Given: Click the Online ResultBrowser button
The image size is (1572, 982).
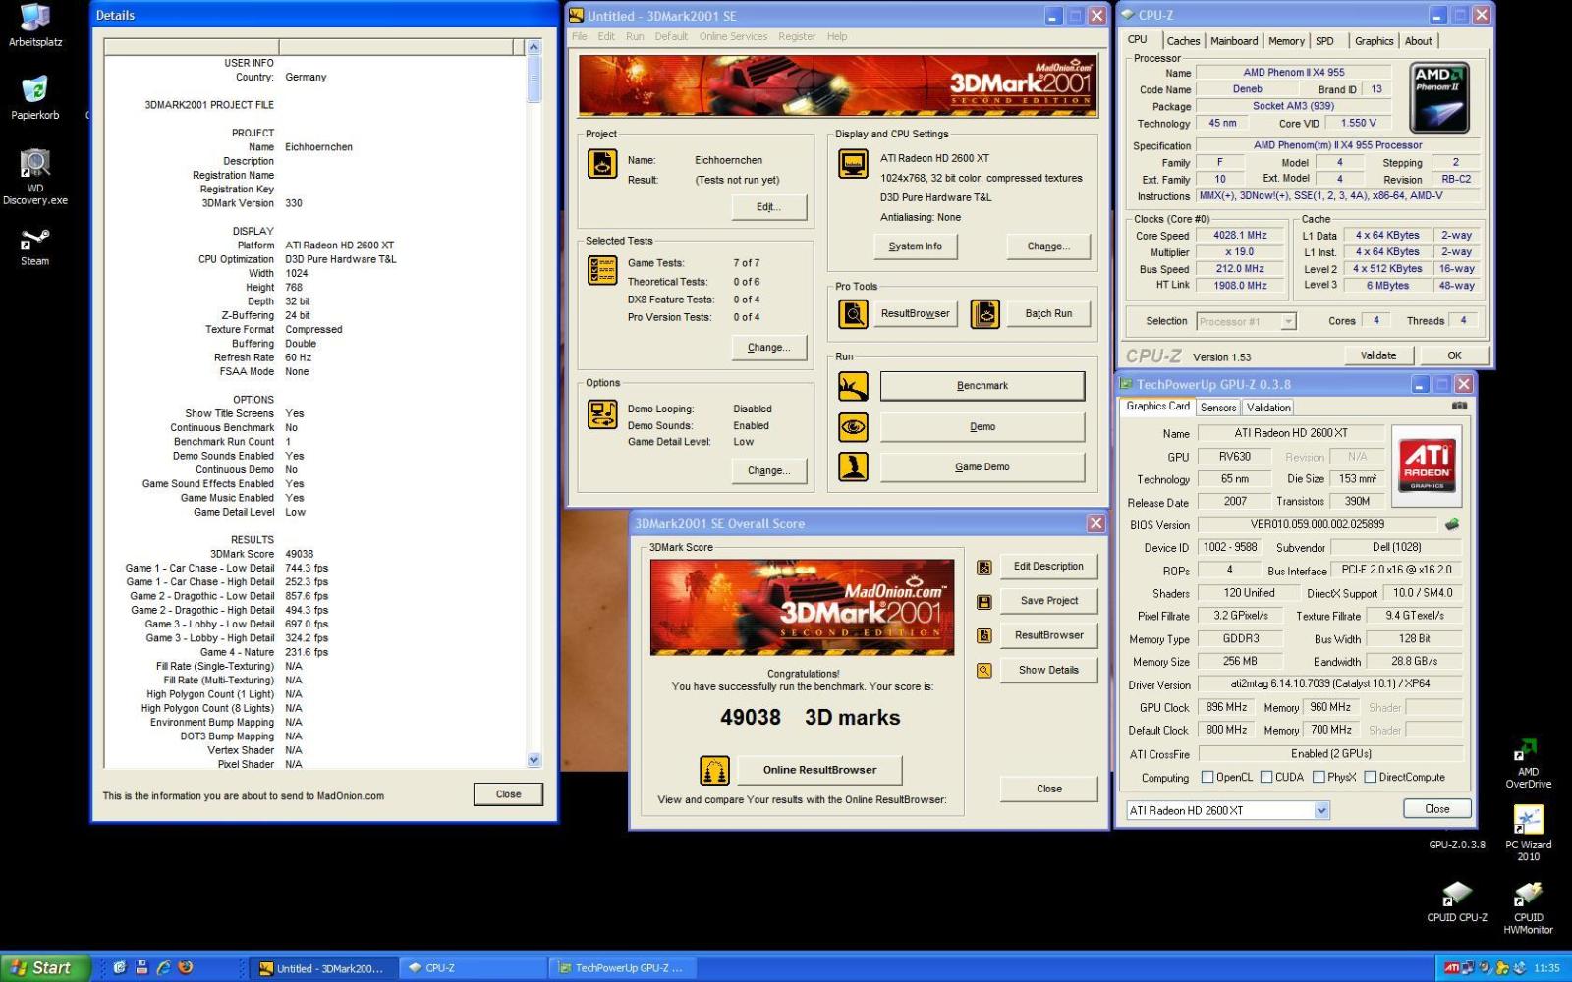Looking at the screenshot, I should (819, 770).
